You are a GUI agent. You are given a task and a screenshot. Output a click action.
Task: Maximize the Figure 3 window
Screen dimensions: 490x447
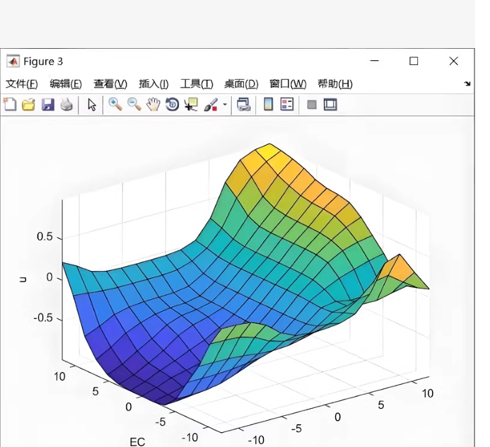click(414, 61)
